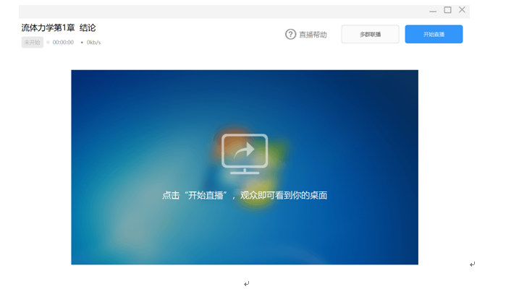Select the title 流体力学第1章 绪论
The width and height of the screenshot is (511, 289).
click(59, 27)
